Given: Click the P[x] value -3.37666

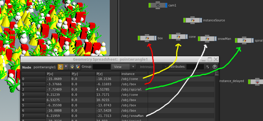Looking at the screenshot, I should coord(54,84).
